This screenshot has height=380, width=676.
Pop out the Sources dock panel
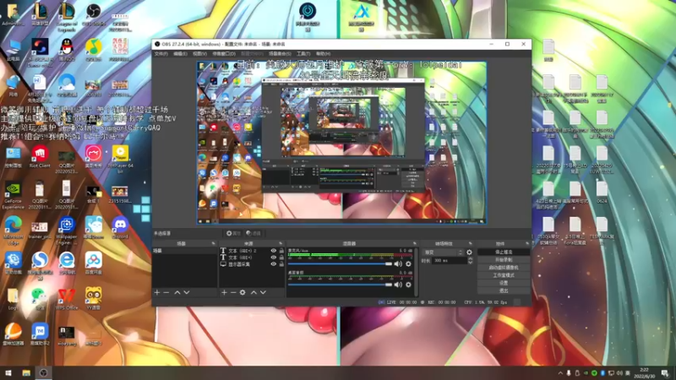pos(281,244)
